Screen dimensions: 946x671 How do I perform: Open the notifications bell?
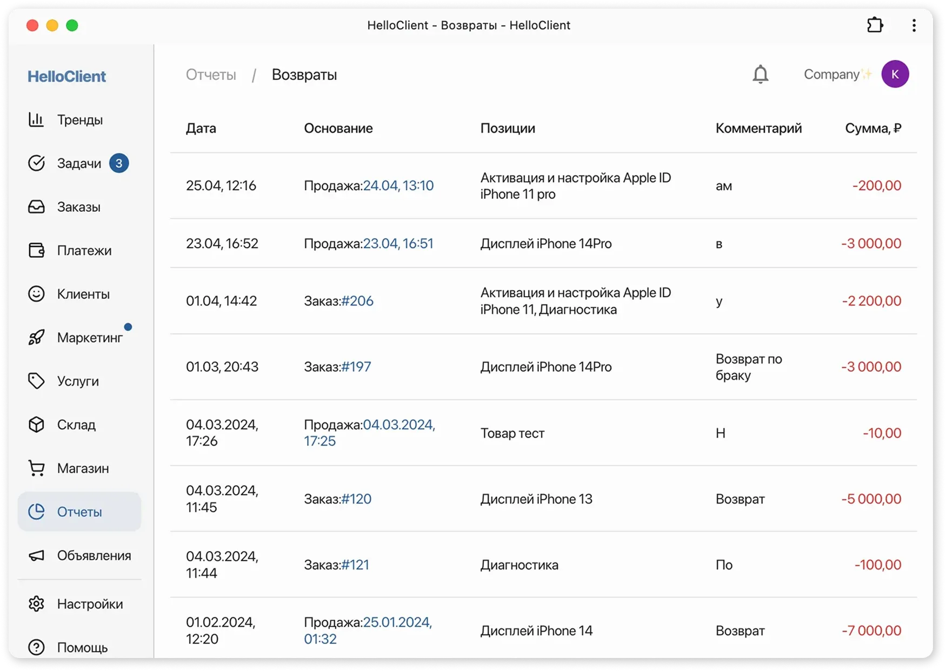(x=760, y=75)
